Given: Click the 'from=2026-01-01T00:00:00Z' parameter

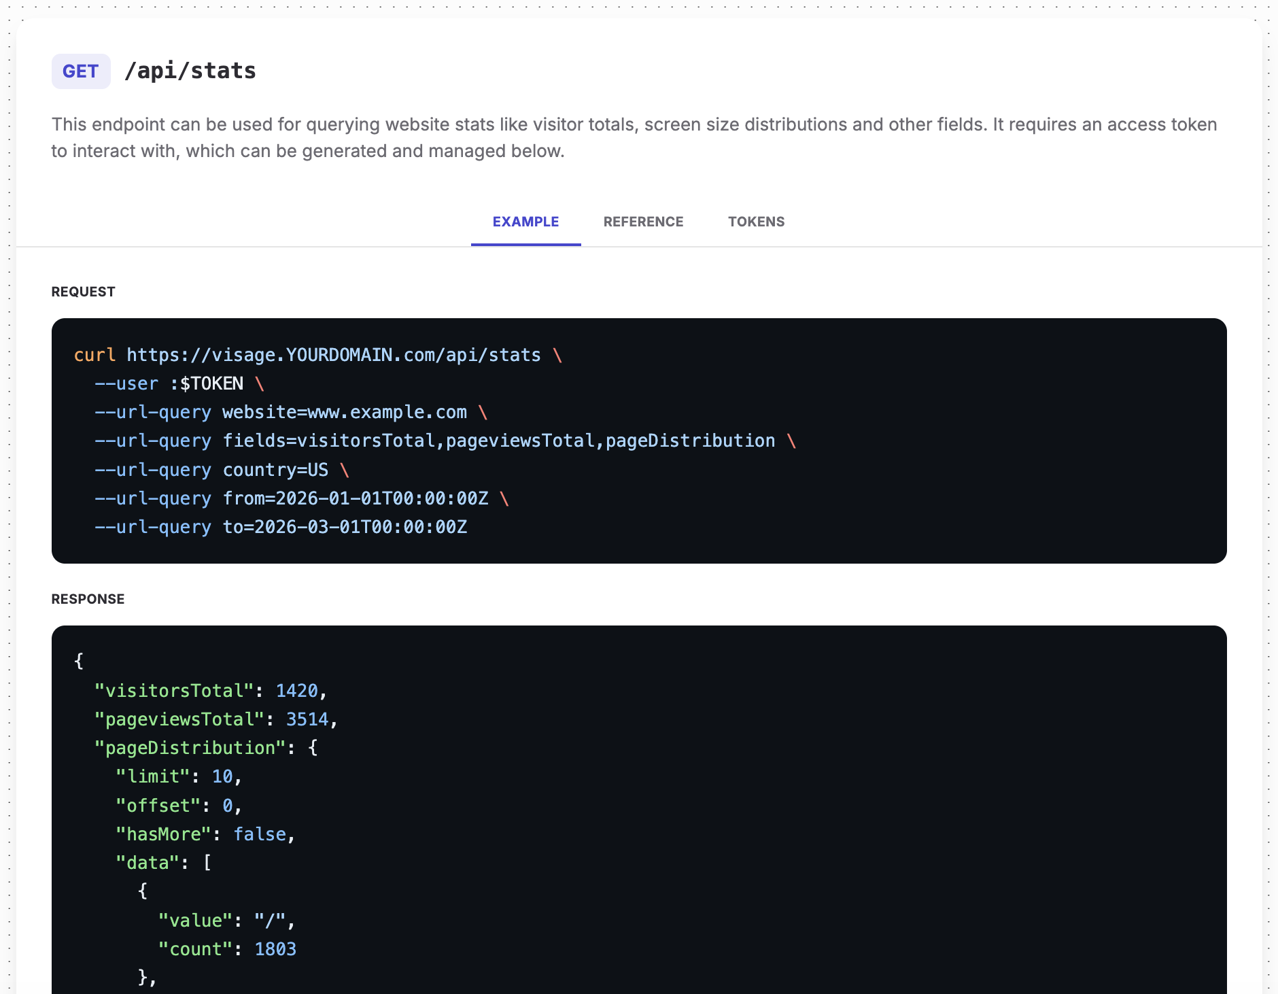Looking at the screenshot, I should coord(356,498).
